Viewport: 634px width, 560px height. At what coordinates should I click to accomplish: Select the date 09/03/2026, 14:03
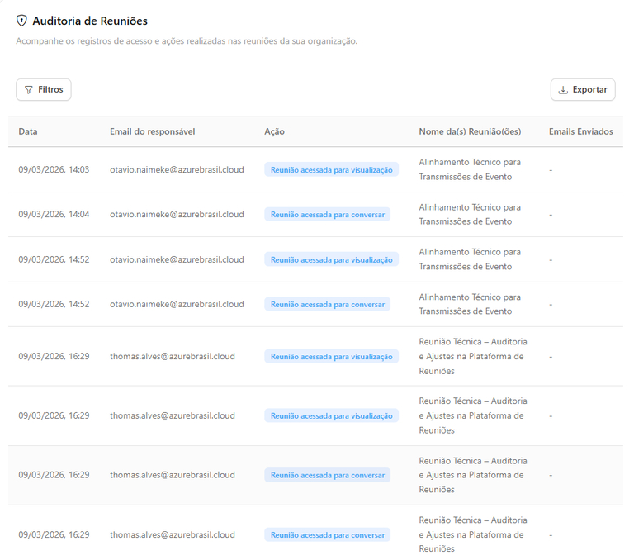coord(54,169)
